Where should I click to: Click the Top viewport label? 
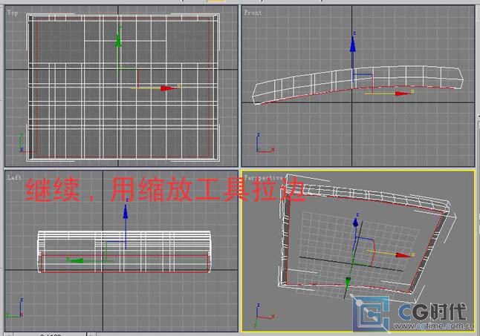(13, 13)
